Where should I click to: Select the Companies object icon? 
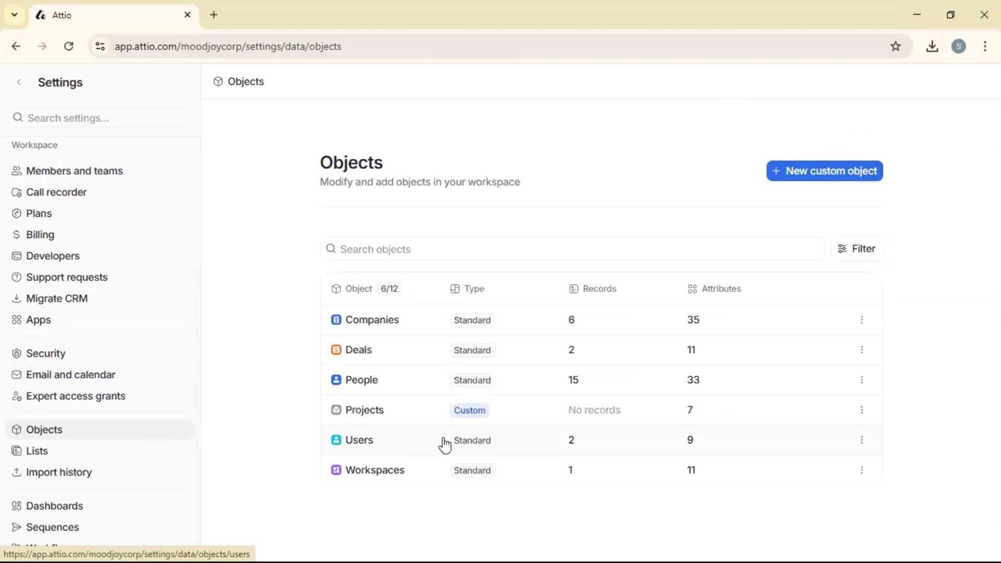(336, 320)
